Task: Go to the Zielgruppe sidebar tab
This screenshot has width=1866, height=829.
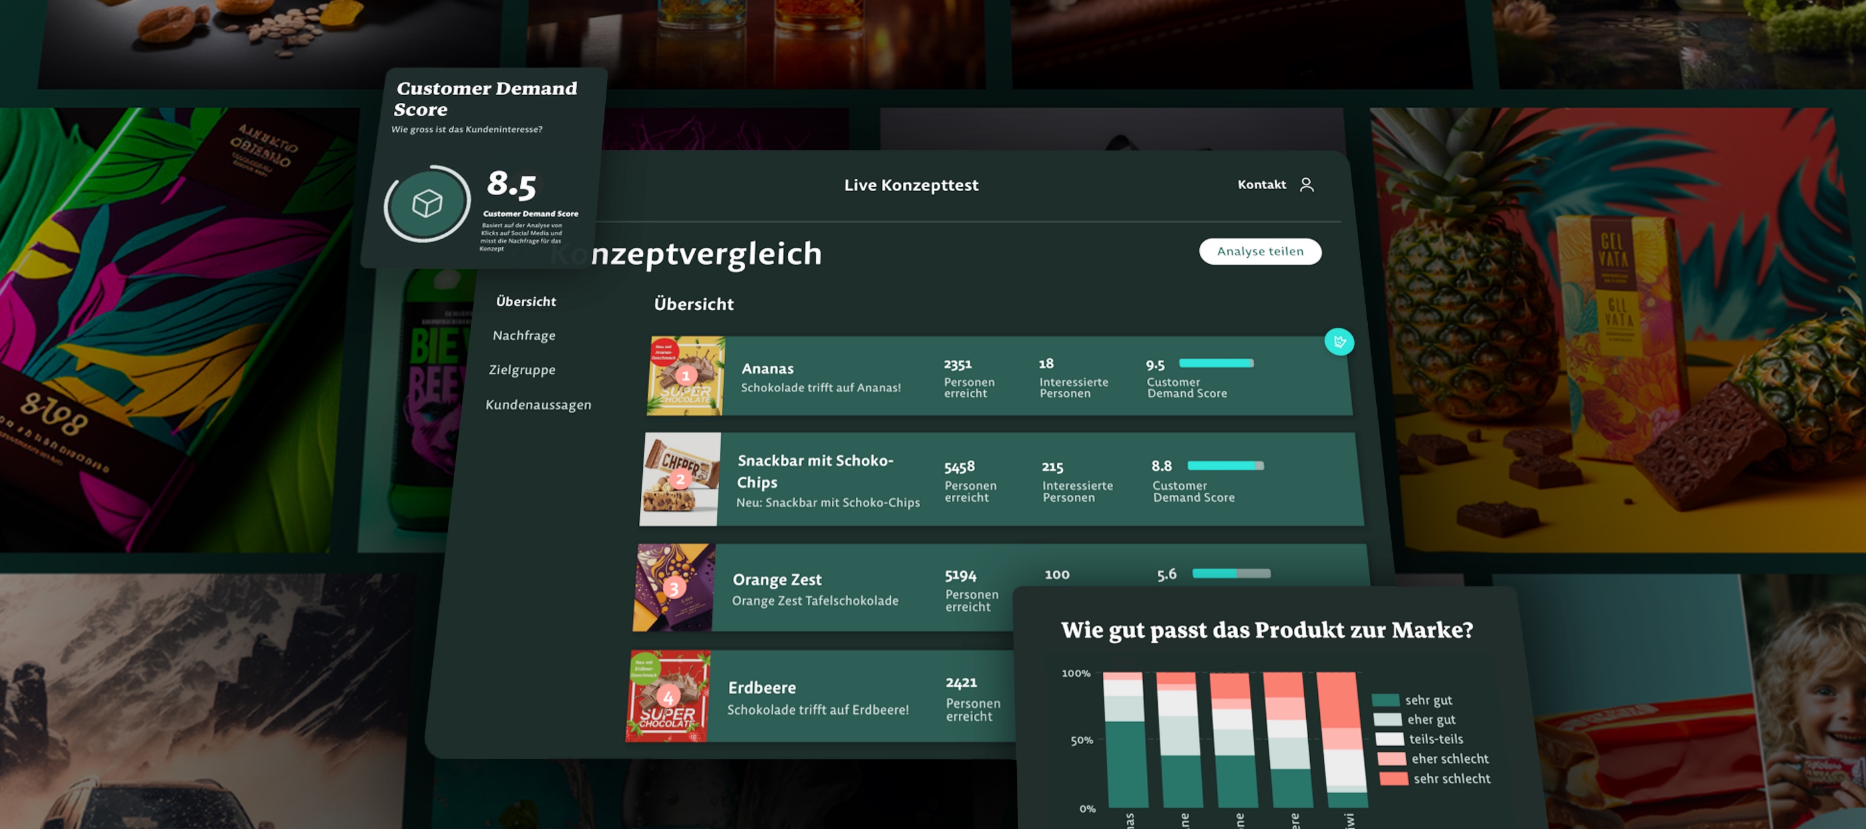Action: [522, 369]
